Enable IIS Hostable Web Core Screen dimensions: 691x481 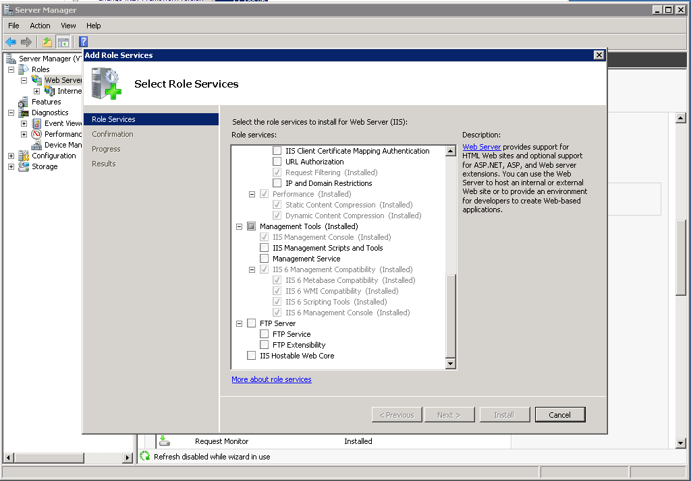coord(251,356)
